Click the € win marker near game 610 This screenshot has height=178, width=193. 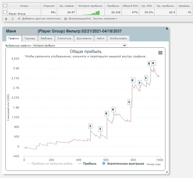pos(107,113)
